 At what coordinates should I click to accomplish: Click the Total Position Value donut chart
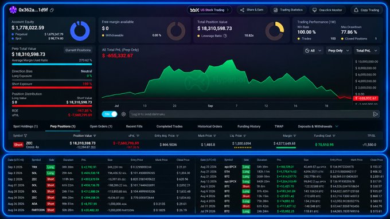275,31
